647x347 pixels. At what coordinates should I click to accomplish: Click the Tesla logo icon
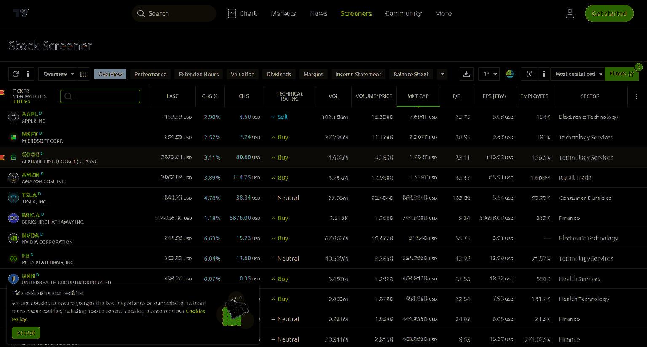pos(13,198)
